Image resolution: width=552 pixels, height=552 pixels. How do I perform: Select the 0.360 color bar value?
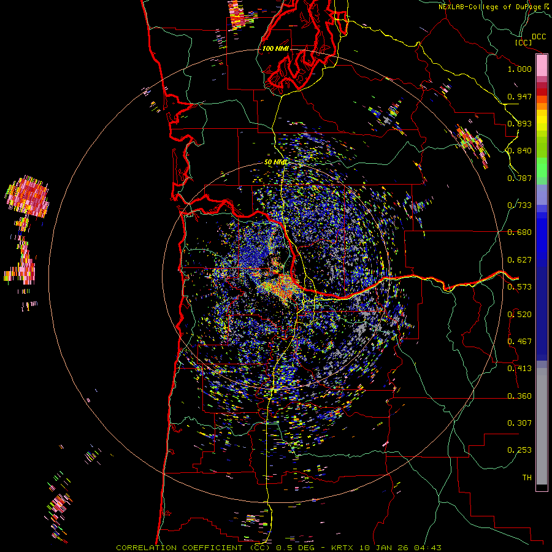[519, 396]
